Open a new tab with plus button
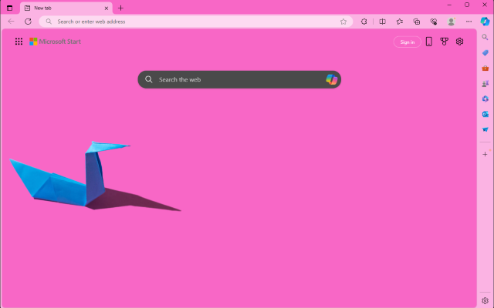This screenshot has width=494, height=308. click(120, 8)
